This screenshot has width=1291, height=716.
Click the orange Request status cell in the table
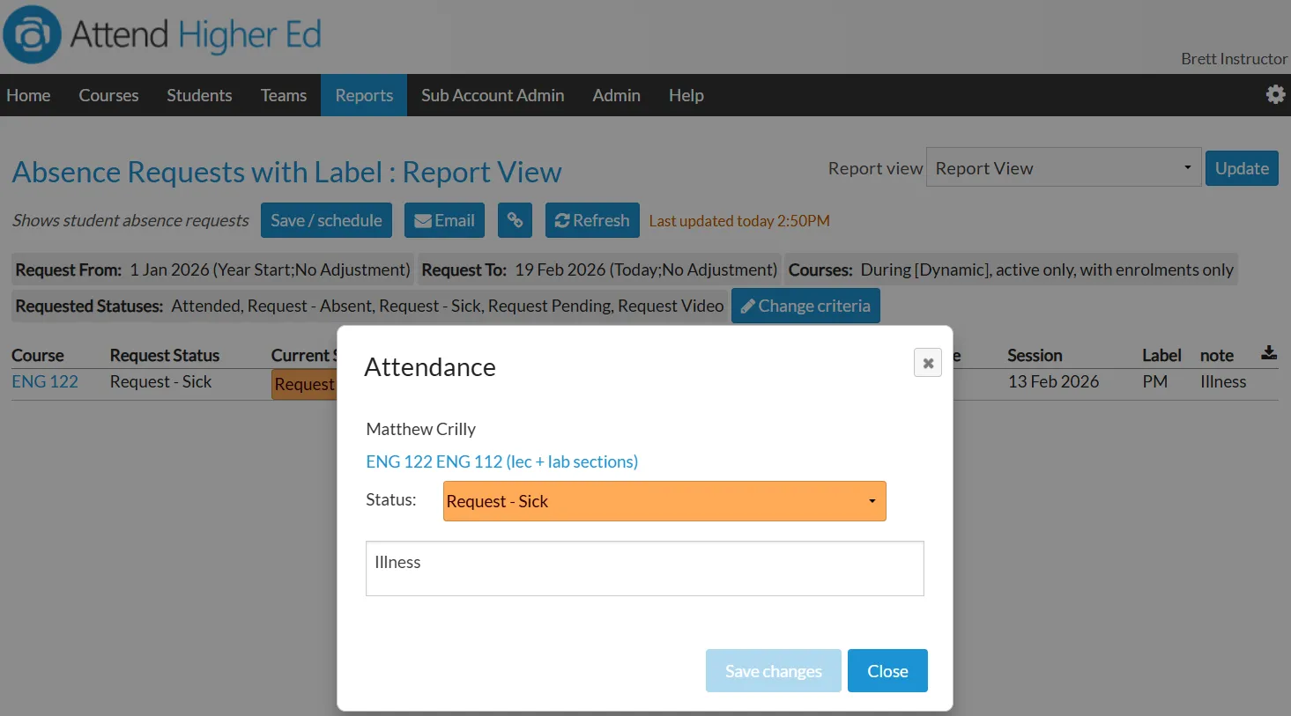304,384
